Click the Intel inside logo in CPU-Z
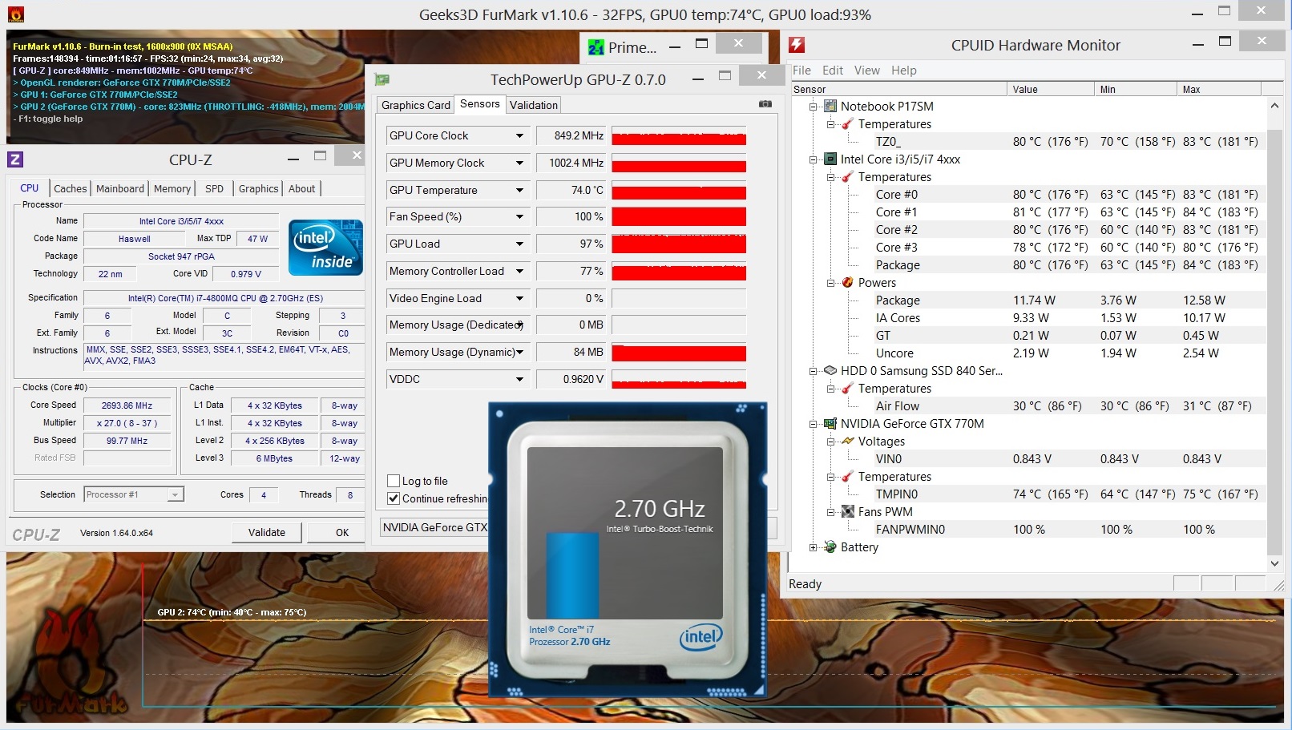1292x730 pixels. (325, 248)
